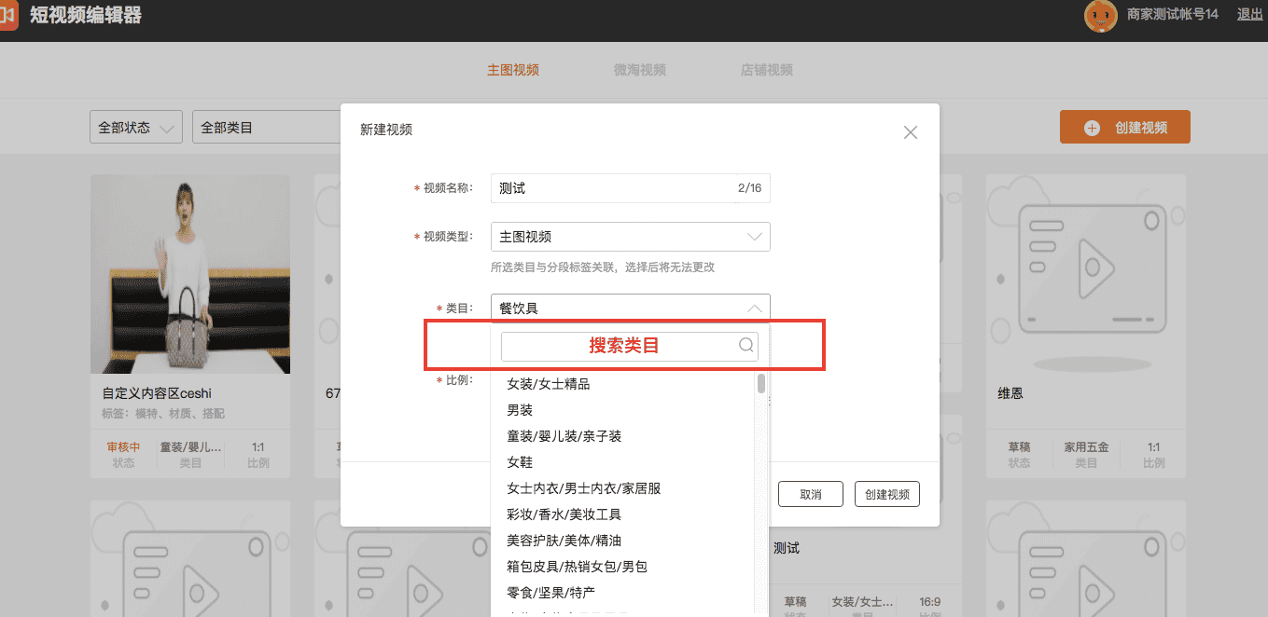Switch to the 主图视频 tab
This screenshot has height=617, width=1268.
pos(512,70)
